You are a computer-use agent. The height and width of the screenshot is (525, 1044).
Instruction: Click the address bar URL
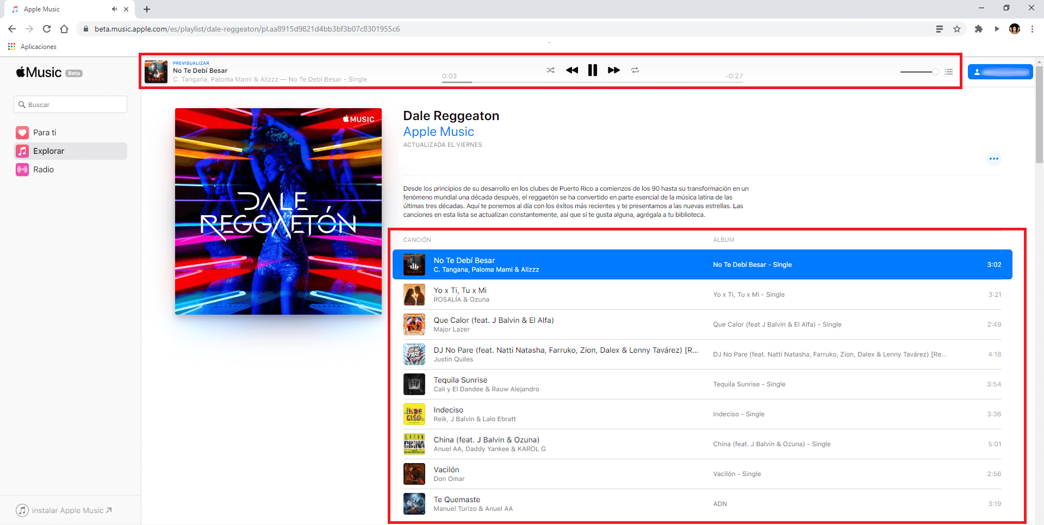pyautogui.click(x=247, y=29)
